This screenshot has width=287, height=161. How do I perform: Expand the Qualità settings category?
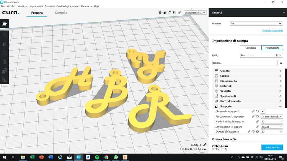[248, 71]
